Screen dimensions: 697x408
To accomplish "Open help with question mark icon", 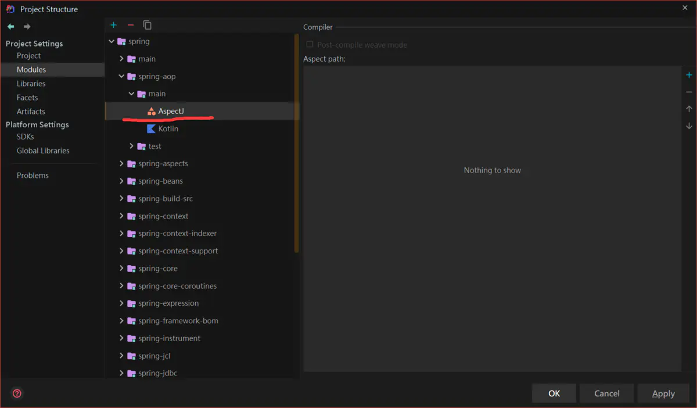I will pos(17,393).
